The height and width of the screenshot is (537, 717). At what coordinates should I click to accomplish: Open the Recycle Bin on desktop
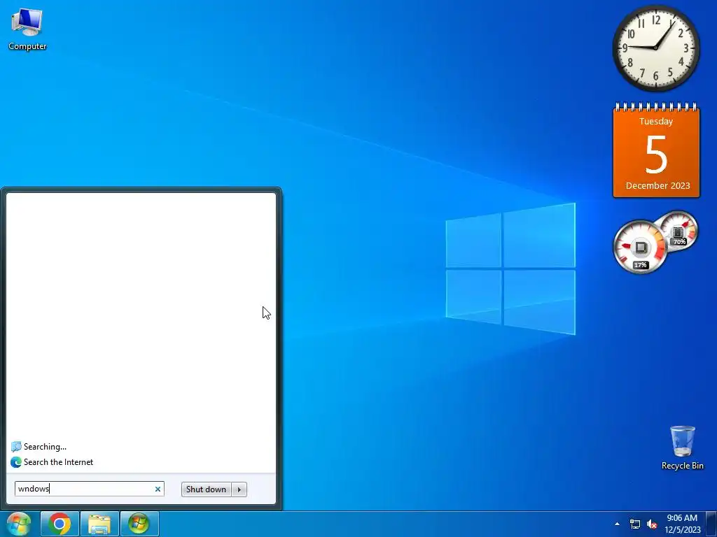click(x=682, y=447)
